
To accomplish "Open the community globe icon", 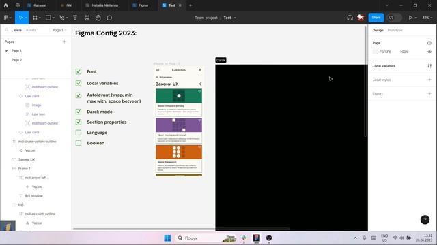I will pyautogui.click(x=18, y=5).
